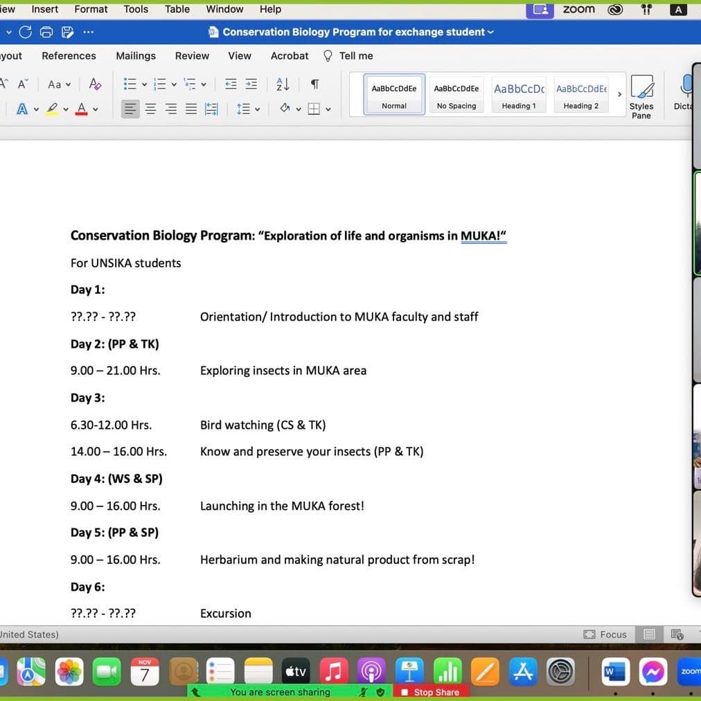Viewport: 701px width, 701px height.
Task: Center align the paragraph text
Action: (x=150, y=109)
